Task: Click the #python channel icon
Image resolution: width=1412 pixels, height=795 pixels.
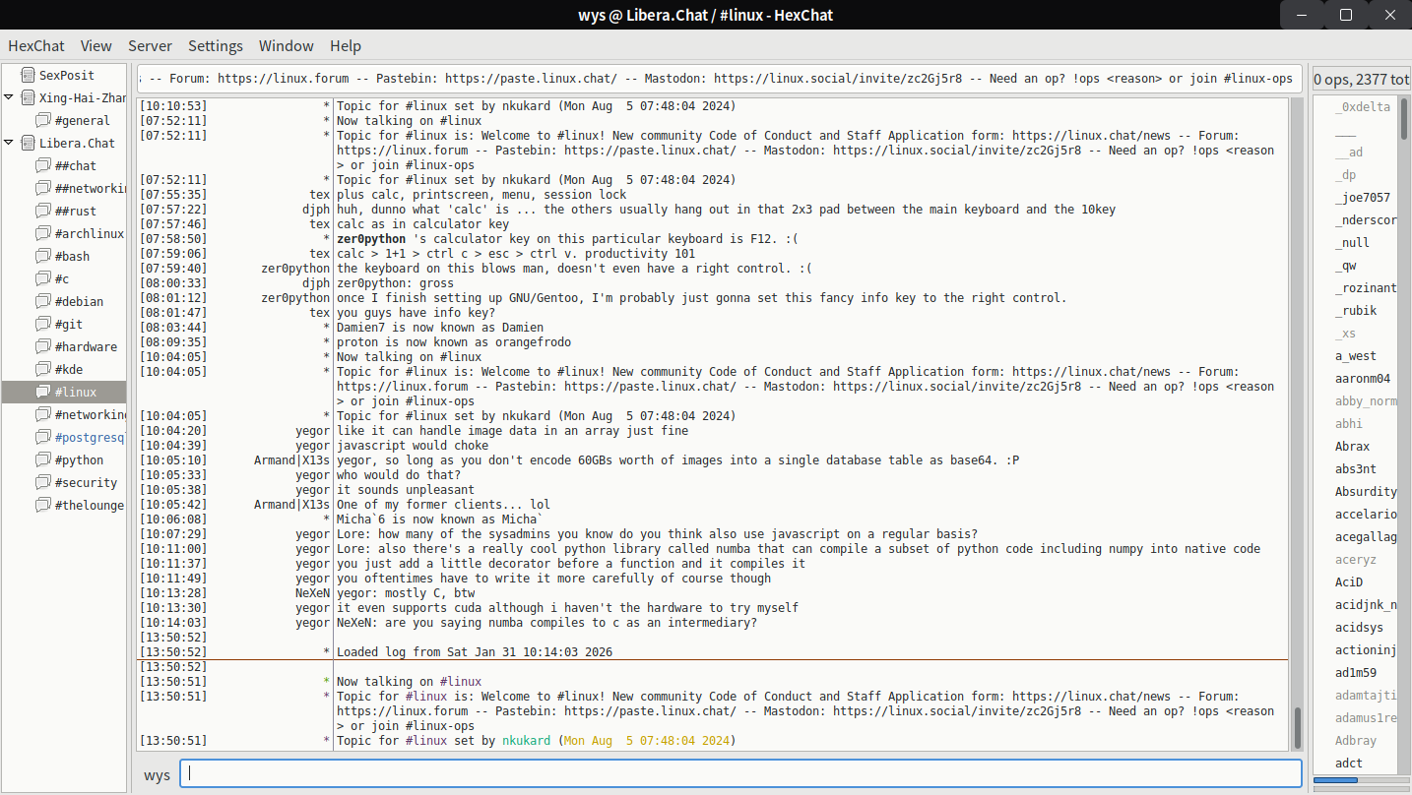Action: coord(43,459)
